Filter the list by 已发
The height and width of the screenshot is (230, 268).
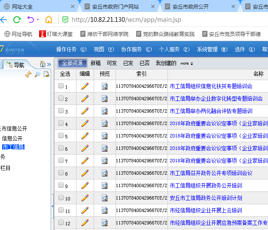coord(128,63)
